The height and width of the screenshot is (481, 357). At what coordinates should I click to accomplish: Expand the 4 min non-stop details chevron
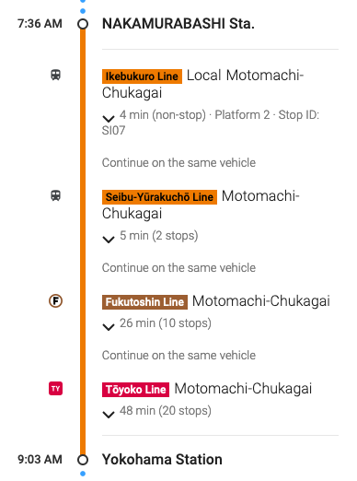tap(109, 119)
